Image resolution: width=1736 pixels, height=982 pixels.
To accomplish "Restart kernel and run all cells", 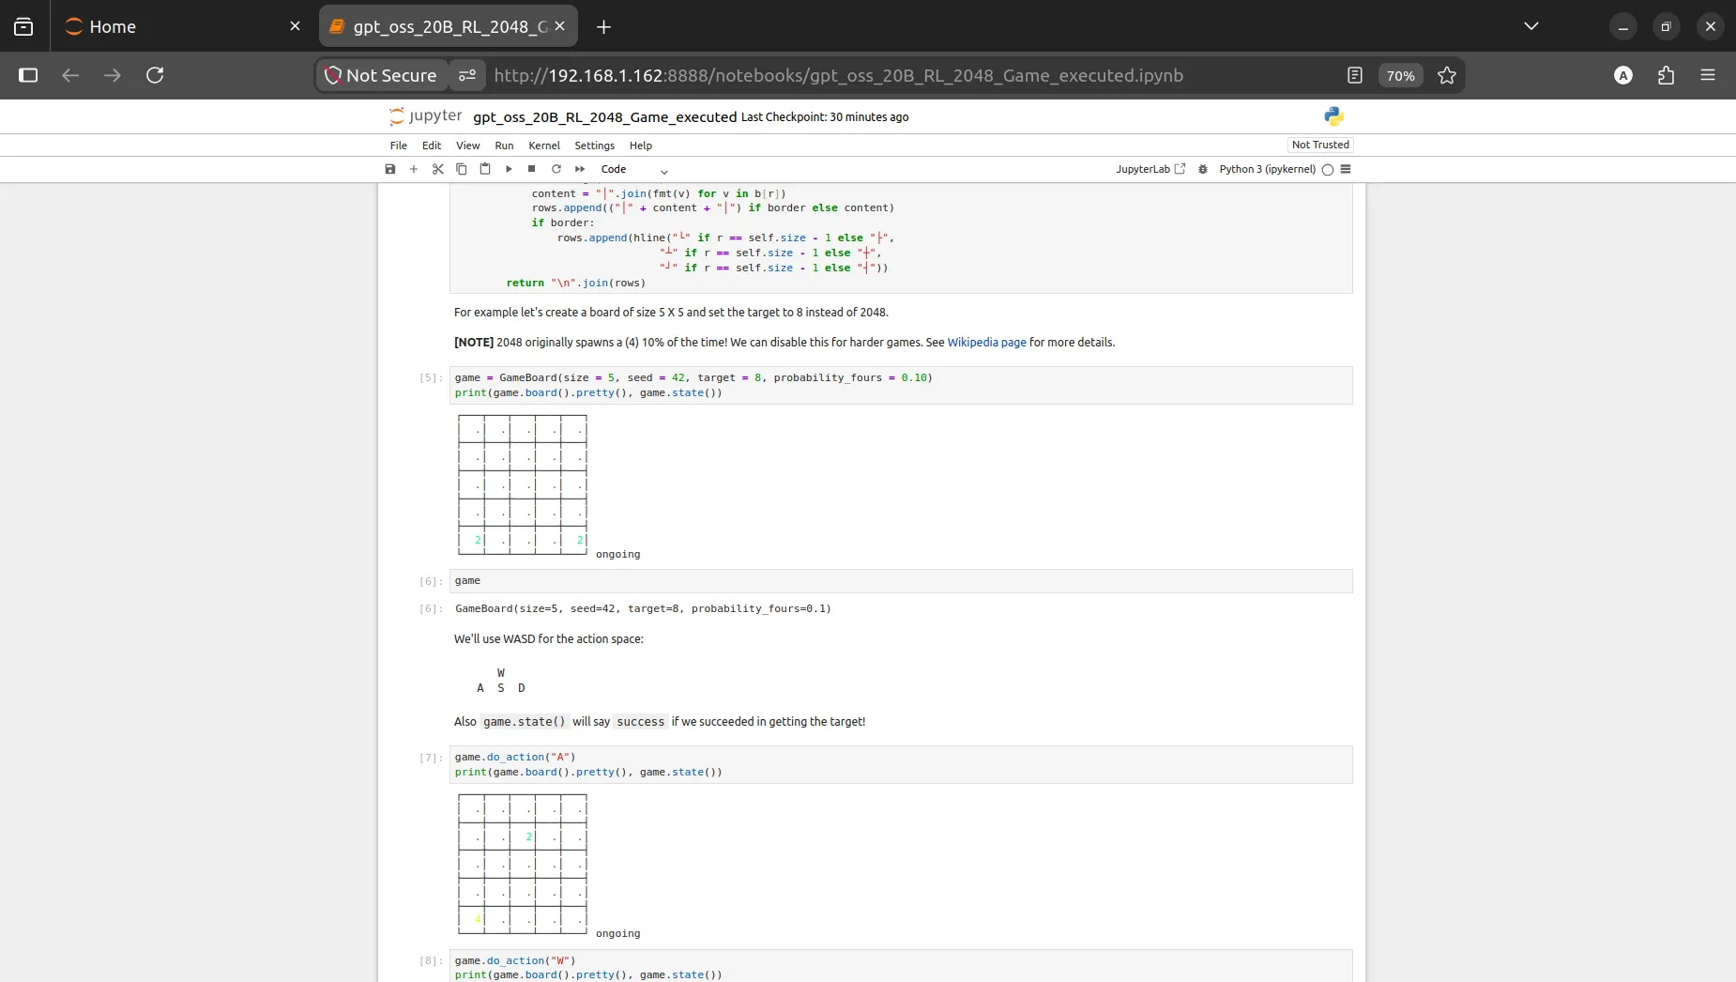I will [x=580, y=169].
